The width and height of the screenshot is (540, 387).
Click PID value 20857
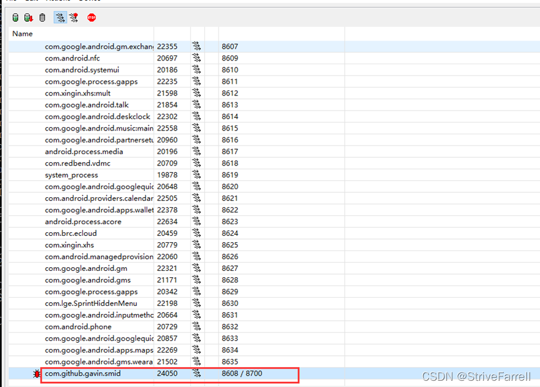(167, 338)
